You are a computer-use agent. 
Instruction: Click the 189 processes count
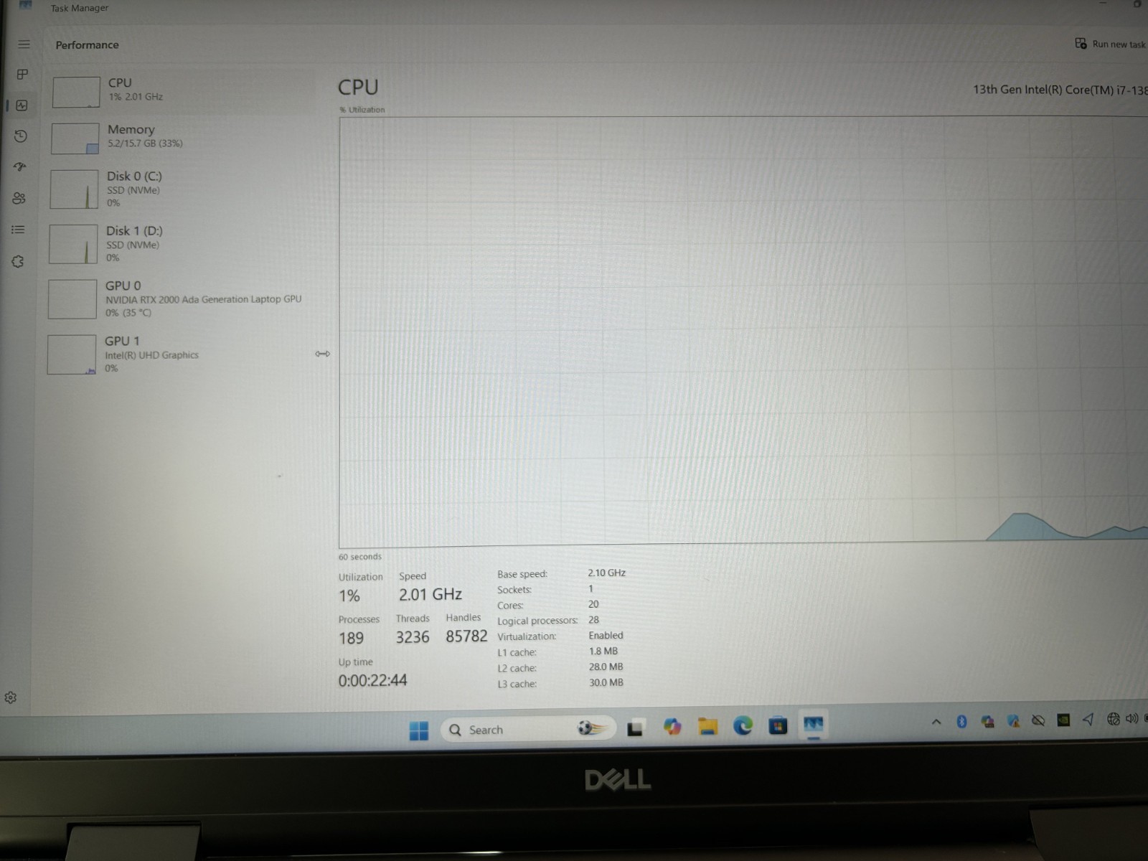click(x=351, y=639)
